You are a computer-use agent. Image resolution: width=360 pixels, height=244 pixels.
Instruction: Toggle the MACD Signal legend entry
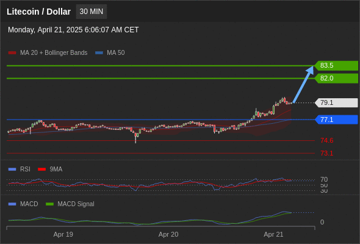click(70, 204)
